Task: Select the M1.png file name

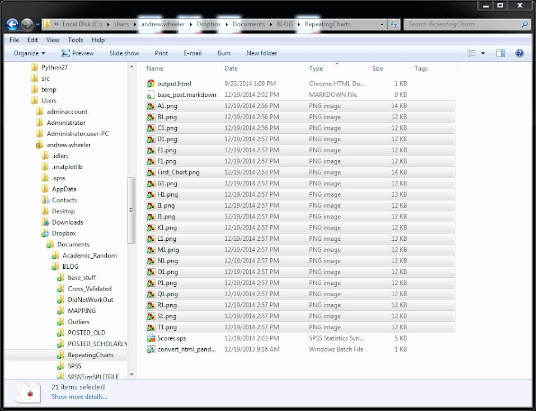Action: [168, 250]
